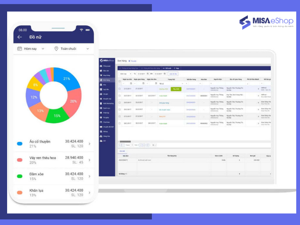
Task: Open Tổng quan home icon in laptop sidebar
Action: click(x=101, y=66)
